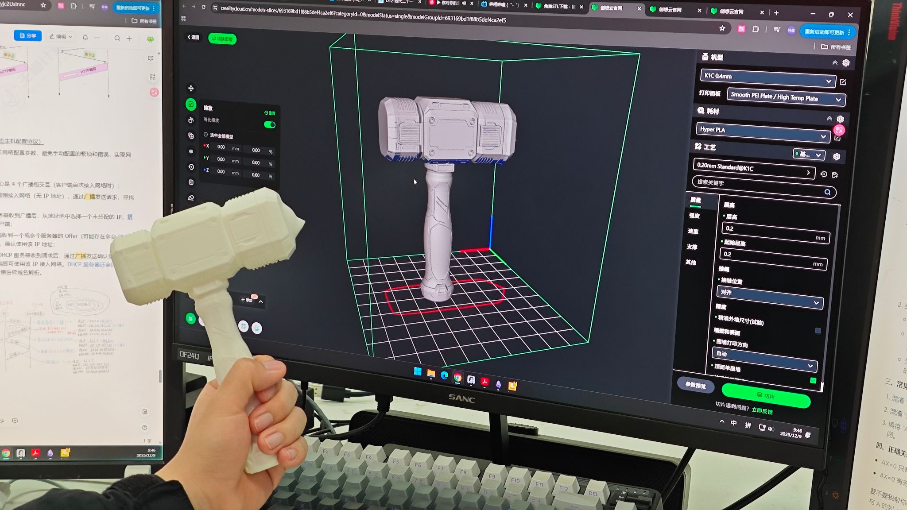Click edit icon beside K1C 0.4mm

pyautogui.click(x=843, y=82)
